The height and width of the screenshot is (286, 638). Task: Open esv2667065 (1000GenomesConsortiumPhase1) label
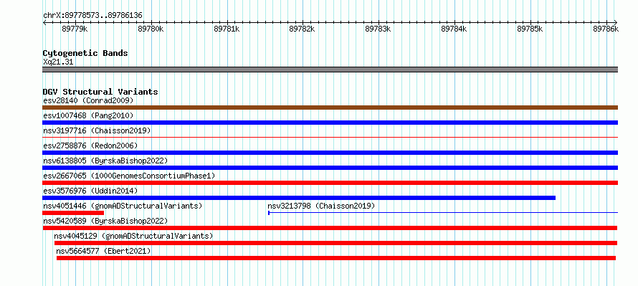click(129, 176)
